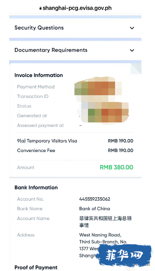Click the blue watermark logo badge

point(125,255)
